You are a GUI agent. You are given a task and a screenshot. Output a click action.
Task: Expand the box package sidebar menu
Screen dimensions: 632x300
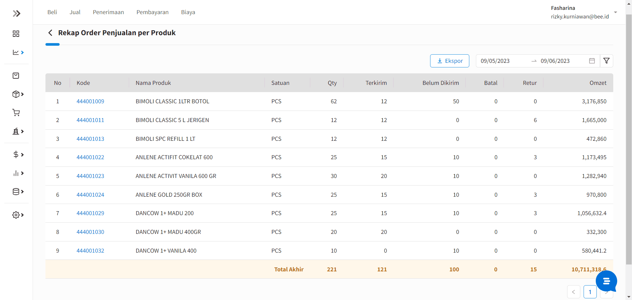click(x=18, y=94)
